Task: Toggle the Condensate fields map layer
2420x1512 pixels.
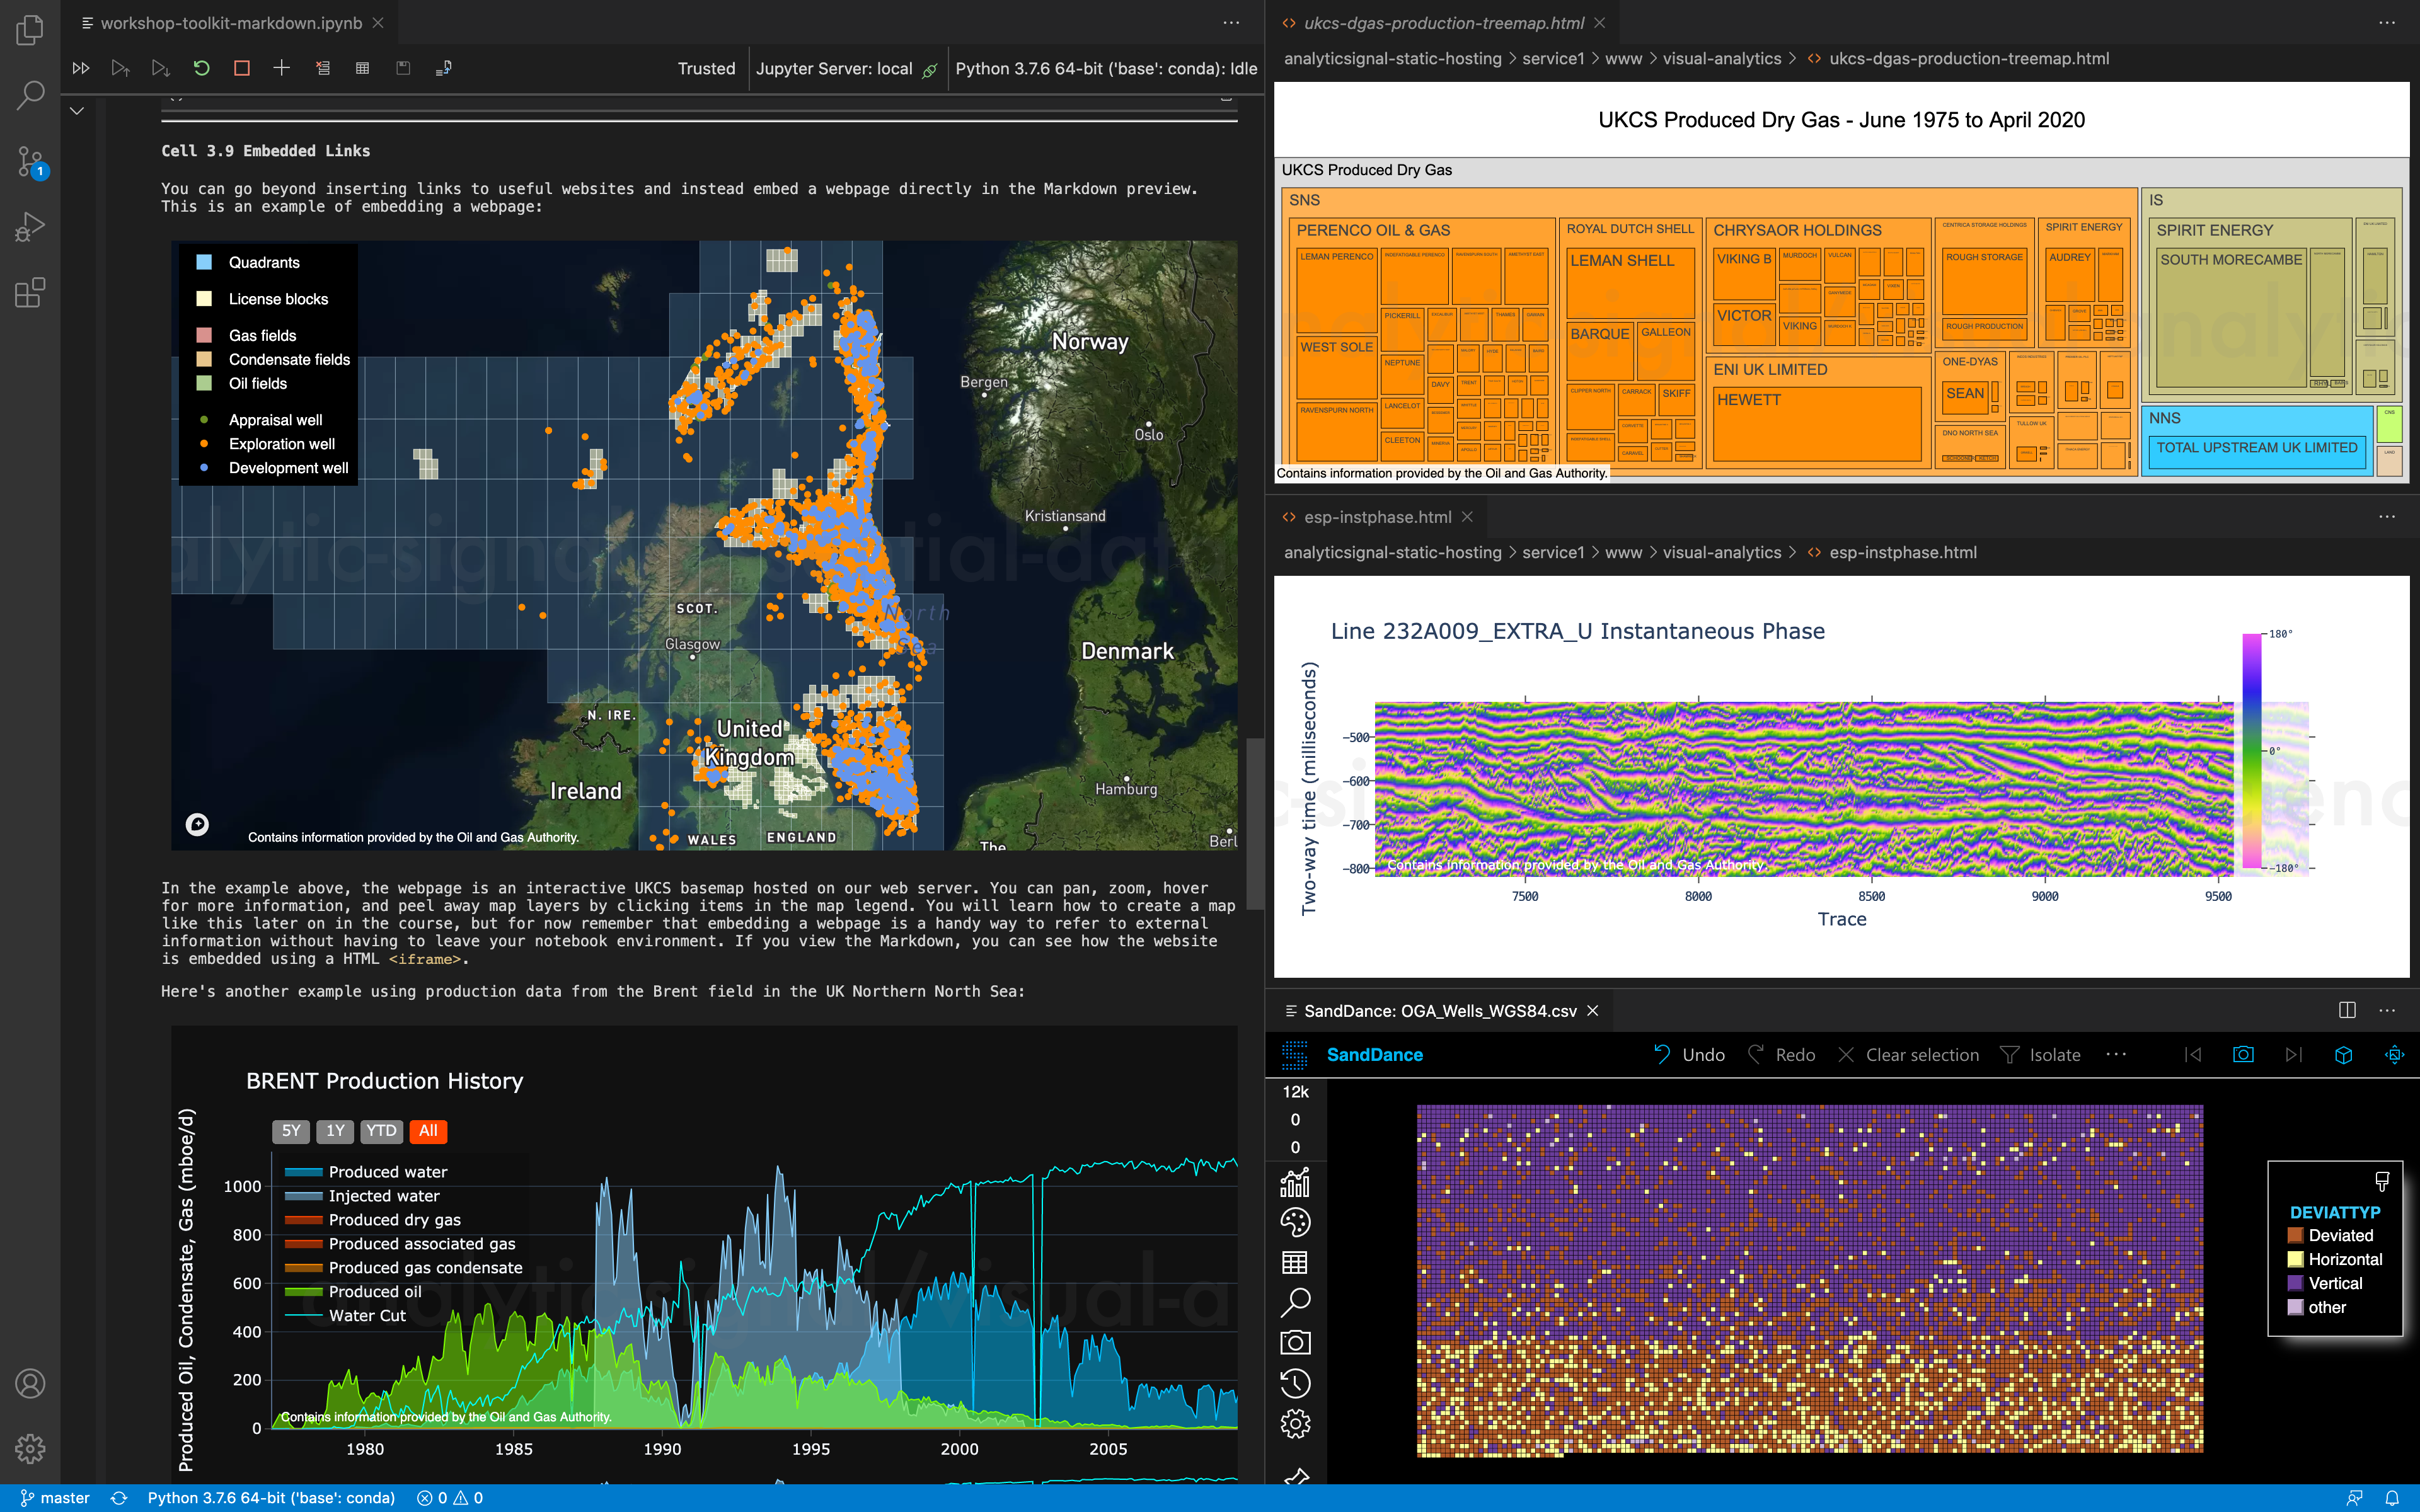Action: coord(273,359)
